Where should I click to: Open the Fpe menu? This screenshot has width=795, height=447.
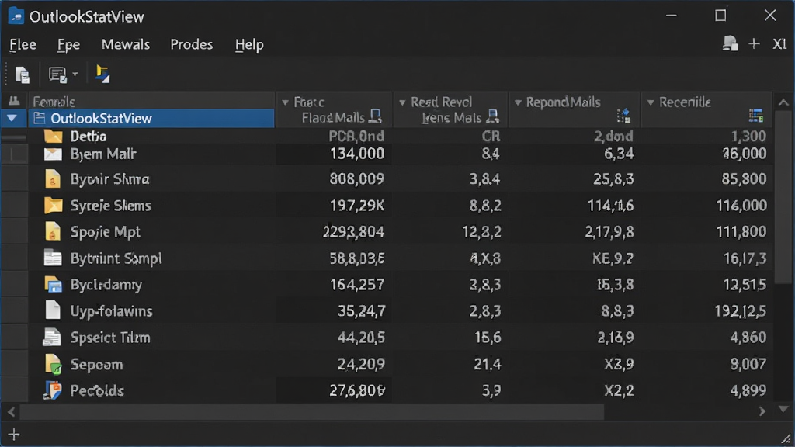pyautogui.click(x=68, y=44)
